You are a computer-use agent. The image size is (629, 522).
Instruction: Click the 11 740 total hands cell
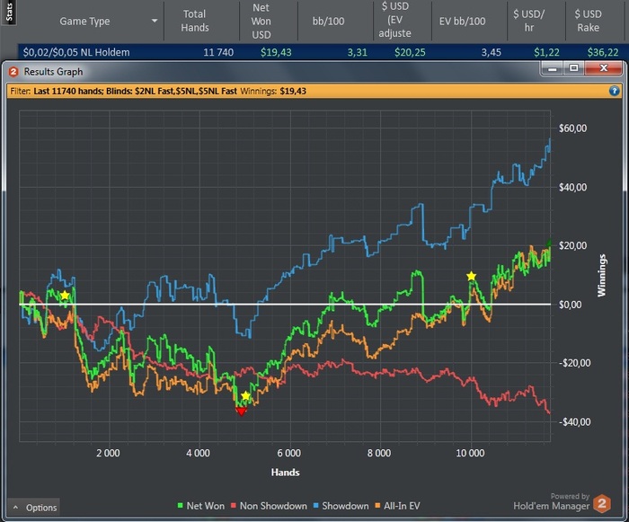tap(218, 52)
